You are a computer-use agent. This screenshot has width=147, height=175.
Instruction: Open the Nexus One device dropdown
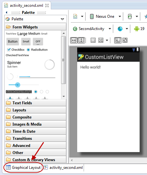[120, 16]
